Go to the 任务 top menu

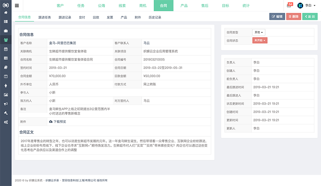coord(81,6)
